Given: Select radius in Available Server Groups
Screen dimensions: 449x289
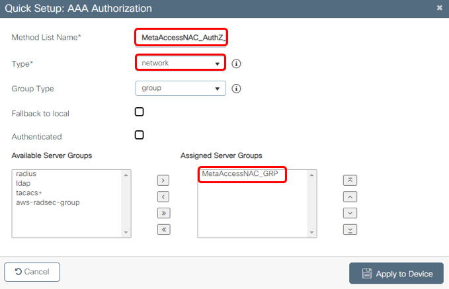Looking at the screenshot, I should click(x=26, y=173).
